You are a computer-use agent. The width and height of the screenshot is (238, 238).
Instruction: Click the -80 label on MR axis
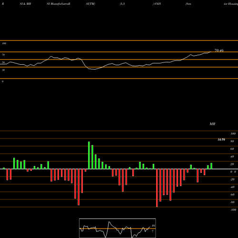(x=232, y=202)
